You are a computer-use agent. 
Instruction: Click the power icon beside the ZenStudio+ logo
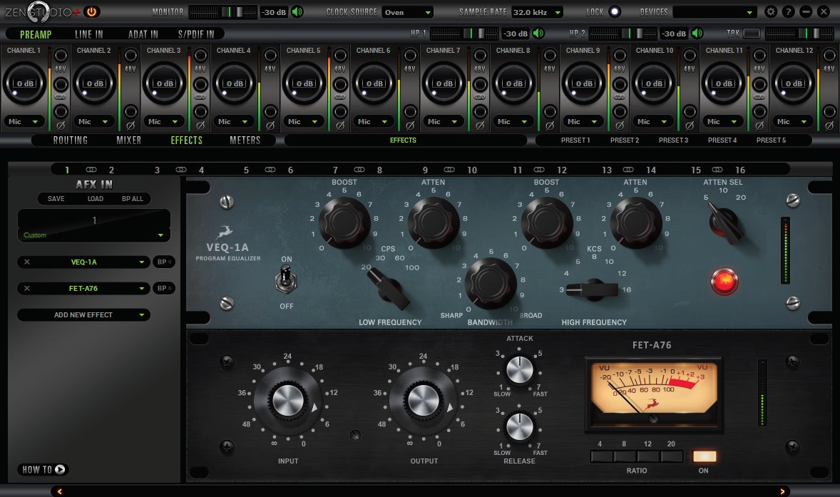[91, 11]
